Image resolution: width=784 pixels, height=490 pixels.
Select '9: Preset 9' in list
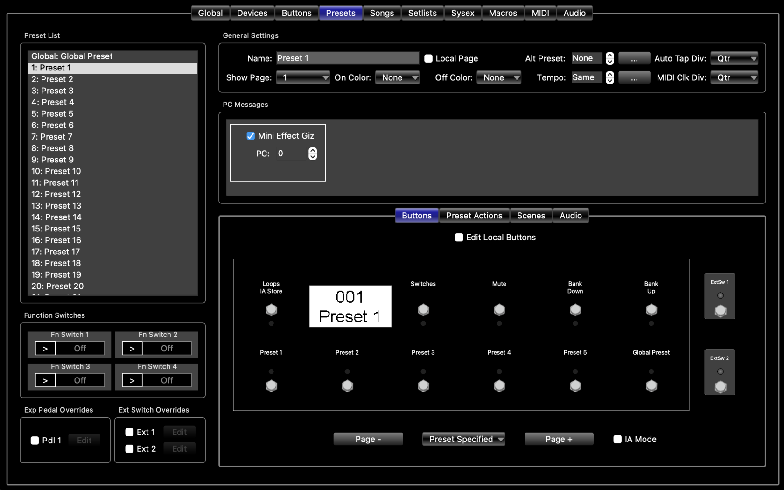click(x=112, y=160)
